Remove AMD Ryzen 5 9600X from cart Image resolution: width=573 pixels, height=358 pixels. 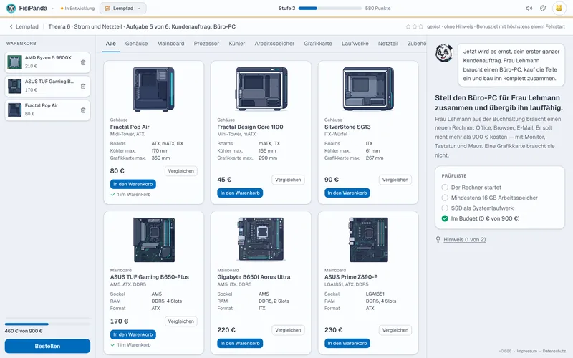tap(83, 62)
